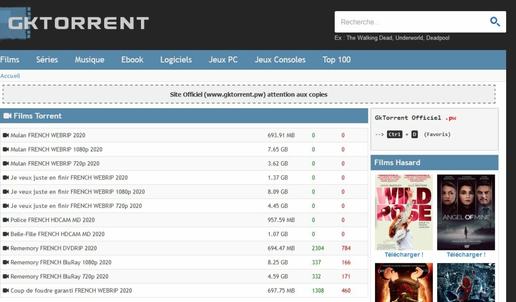Click the search magnifier icon
The width and height of the screenshot is (516, 302).
(x=495, y=22)
